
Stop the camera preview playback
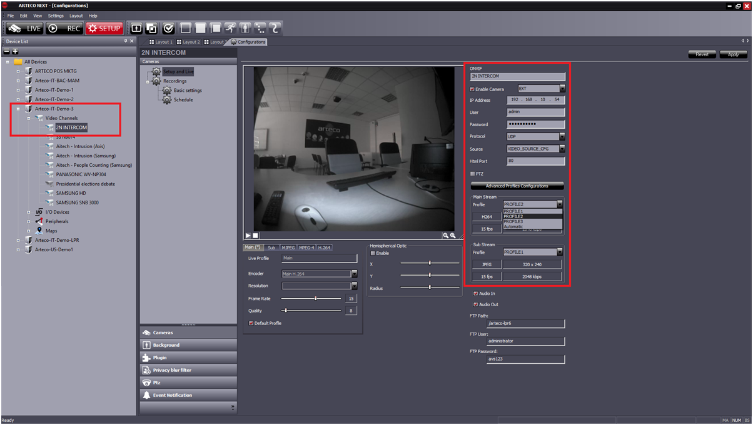click(x=255, y=236)
